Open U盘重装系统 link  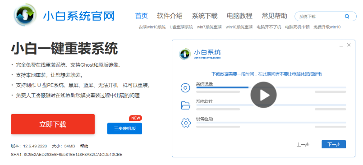point(181,27)
